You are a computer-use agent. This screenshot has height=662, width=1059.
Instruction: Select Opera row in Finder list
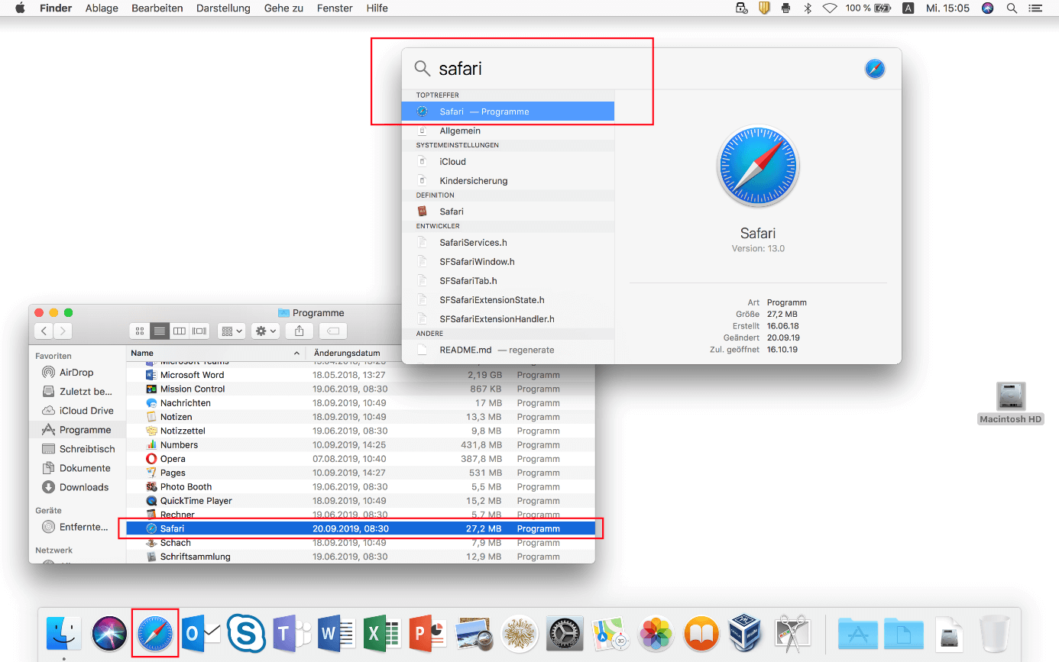[x=361, y=459]
